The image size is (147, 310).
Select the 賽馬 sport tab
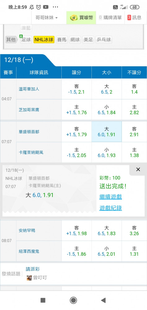(62, 40)
